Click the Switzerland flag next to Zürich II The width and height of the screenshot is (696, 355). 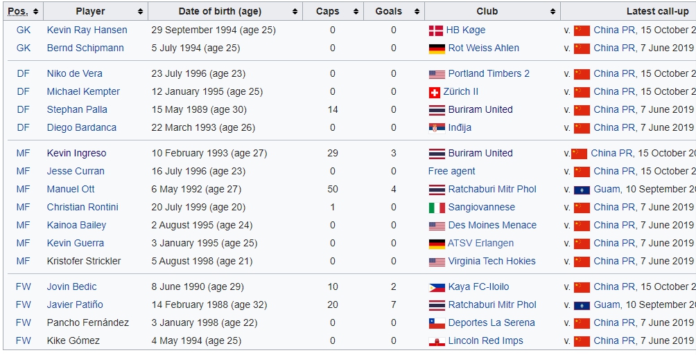tap(435, 92)
